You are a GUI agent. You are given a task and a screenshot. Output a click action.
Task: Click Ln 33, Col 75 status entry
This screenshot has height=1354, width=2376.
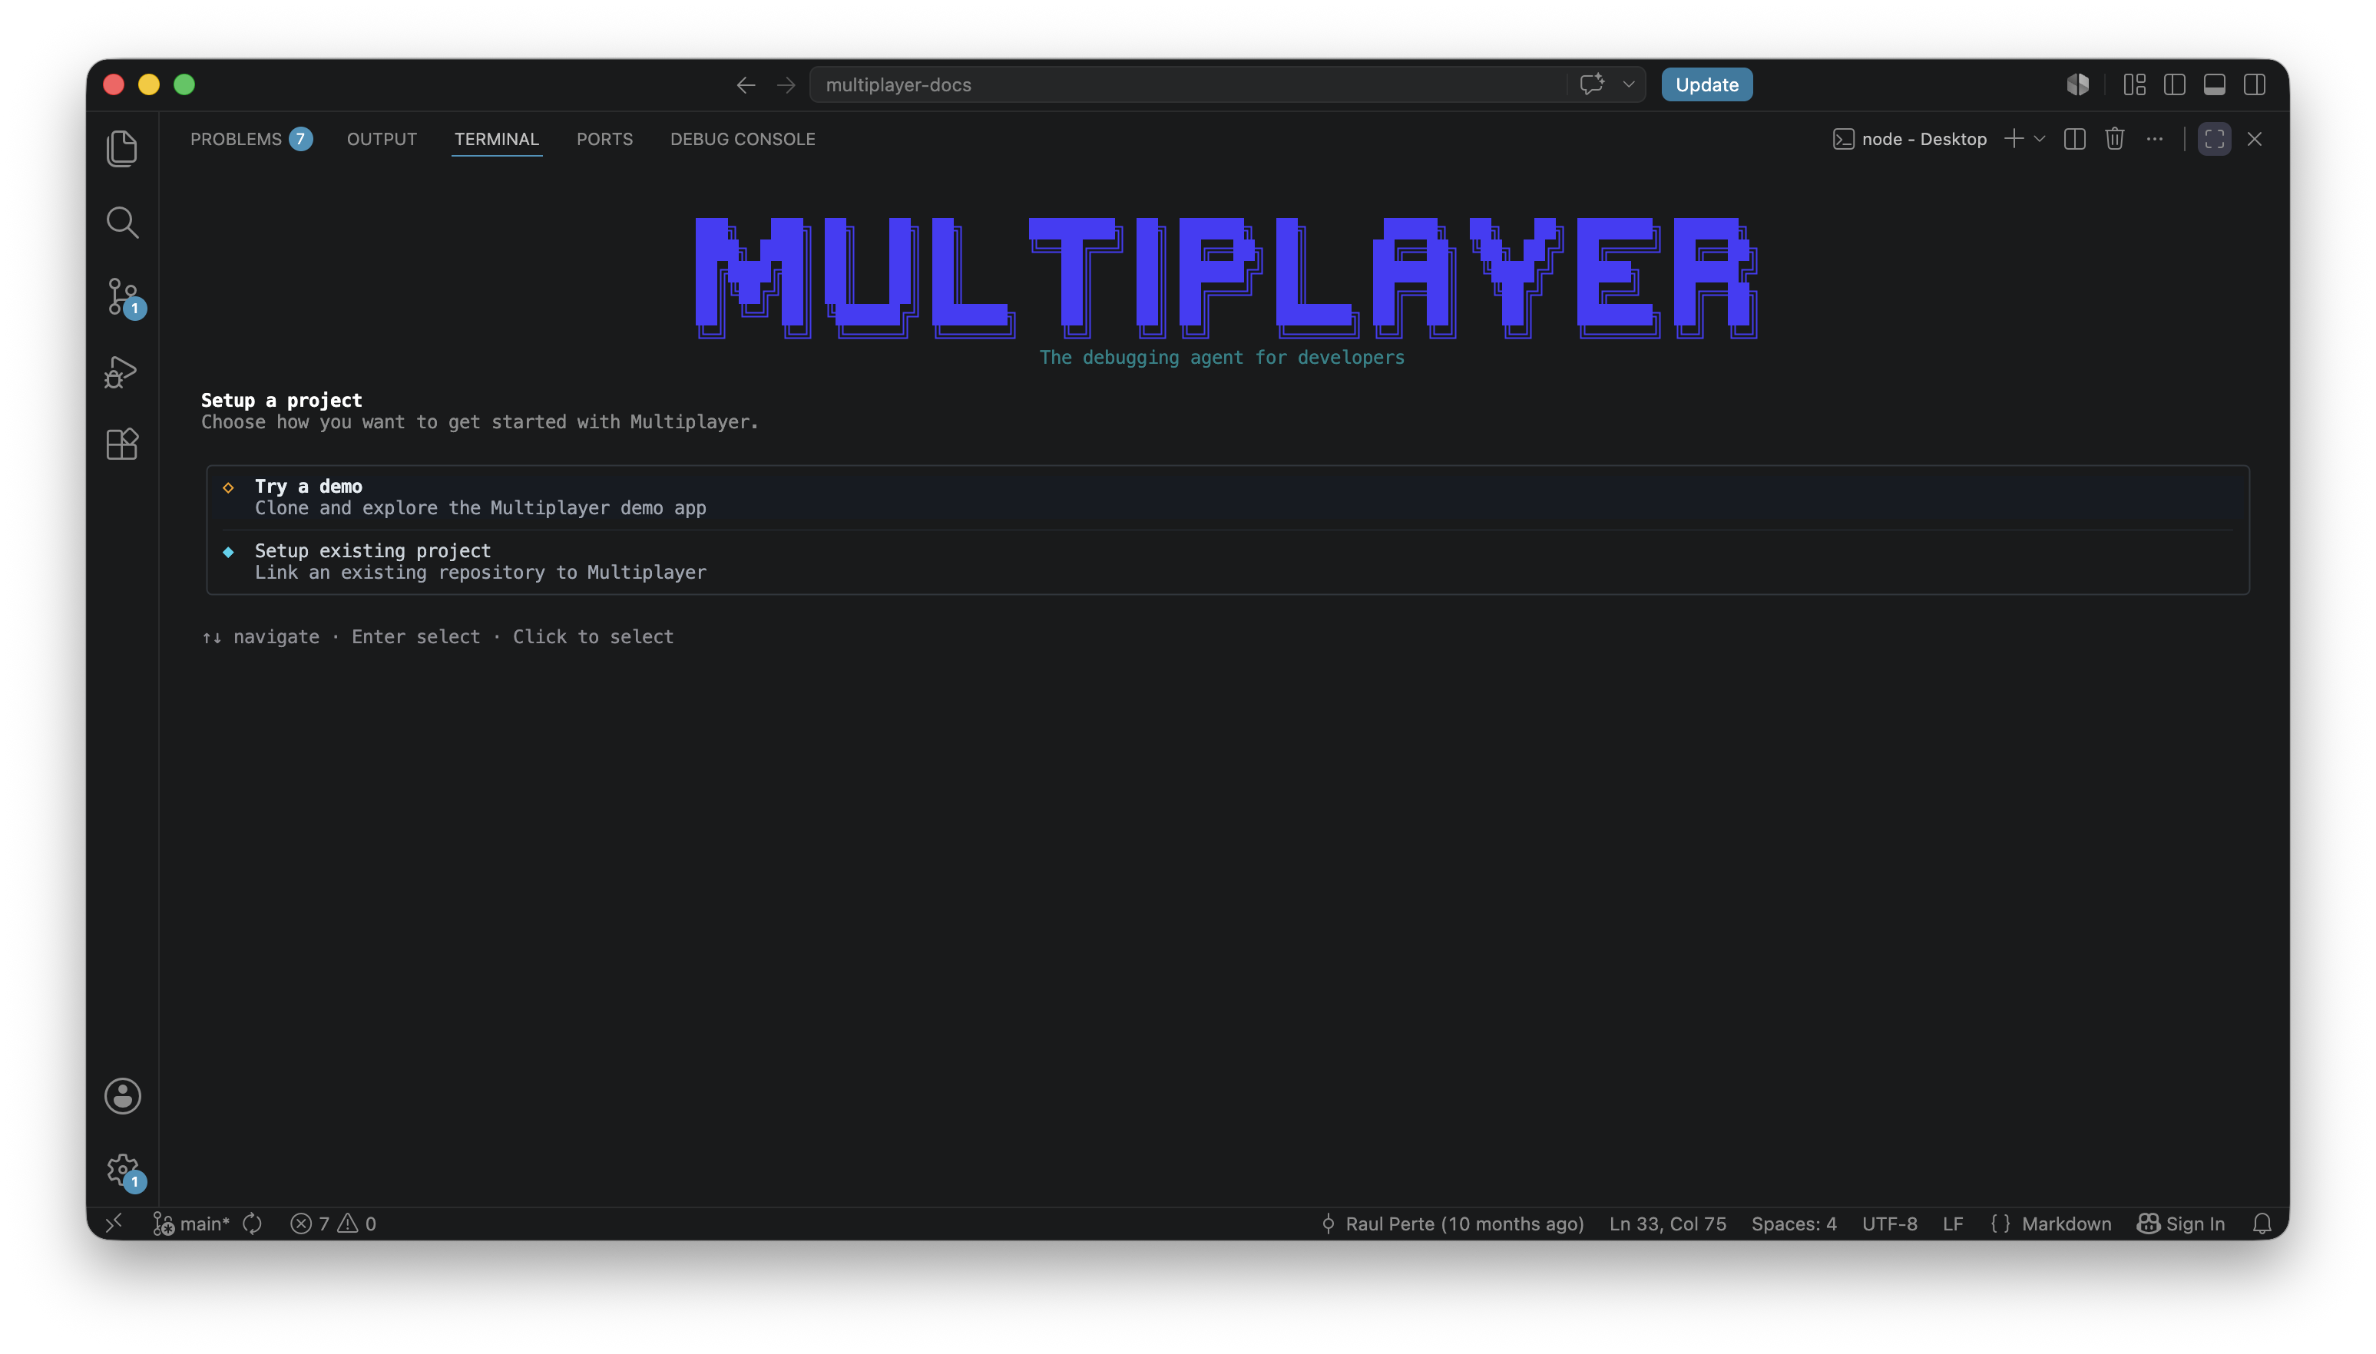click(x=1667, y=1223)
